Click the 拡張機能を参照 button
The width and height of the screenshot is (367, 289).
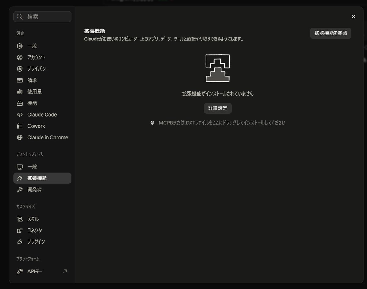(331, 33)
